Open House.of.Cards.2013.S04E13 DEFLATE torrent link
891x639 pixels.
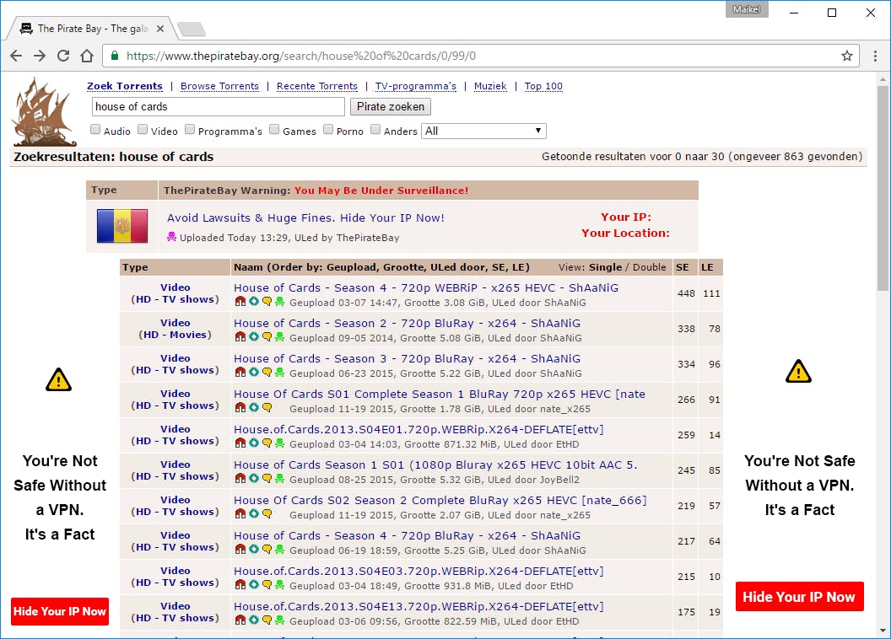point(418,606)
